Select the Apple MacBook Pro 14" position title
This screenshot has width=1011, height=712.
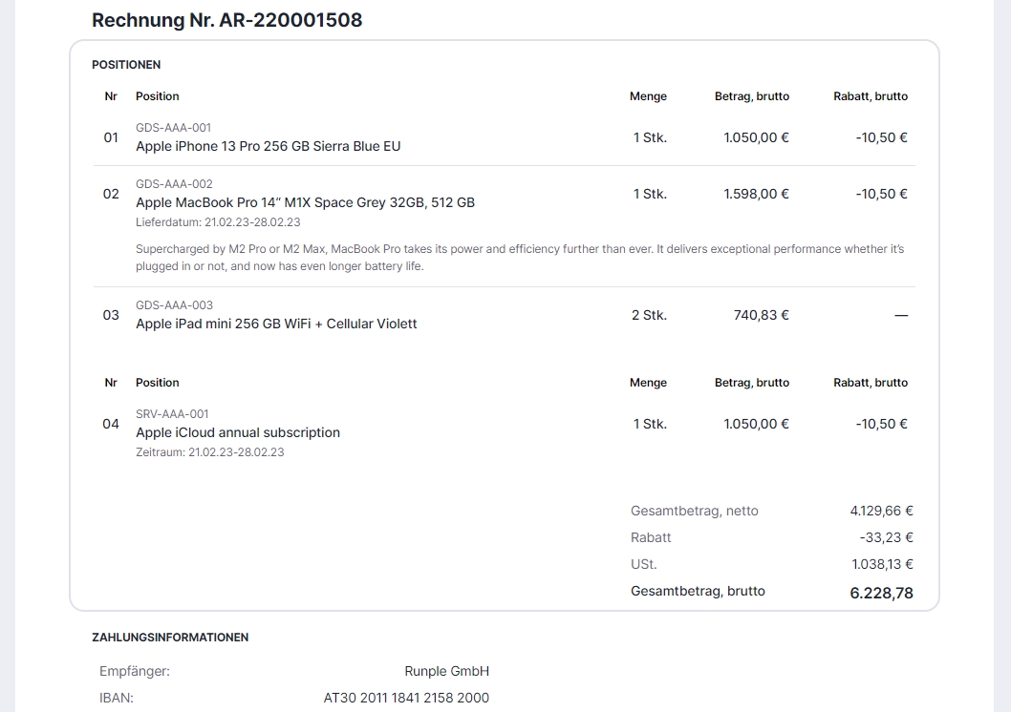coord(305,202)
